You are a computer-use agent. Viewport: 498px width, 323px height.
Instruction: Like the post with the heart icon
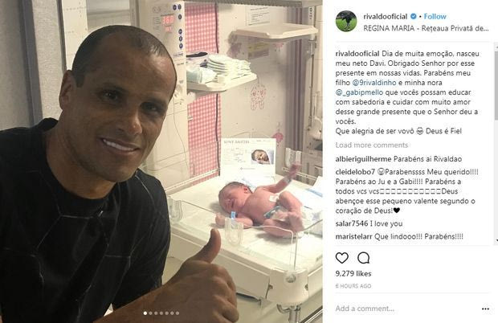[341, 258]
